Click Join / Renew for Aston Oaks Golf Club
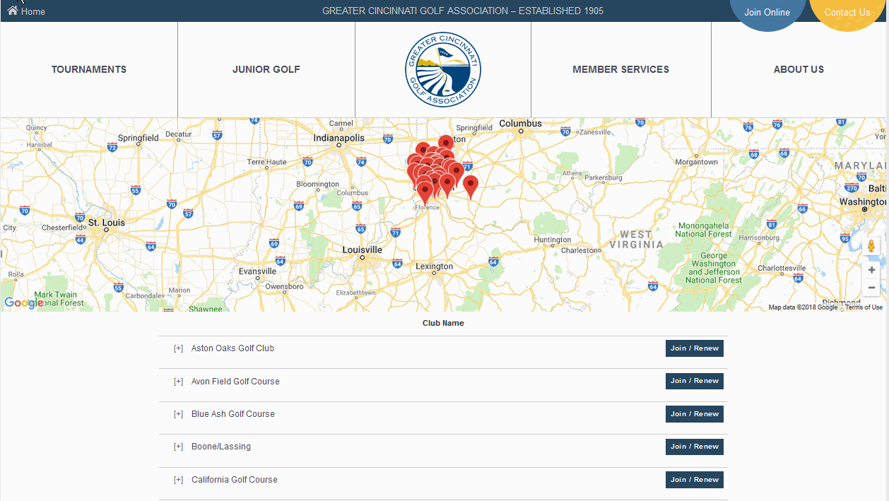This screenshot has width=889, height=501. coord(695,348)
